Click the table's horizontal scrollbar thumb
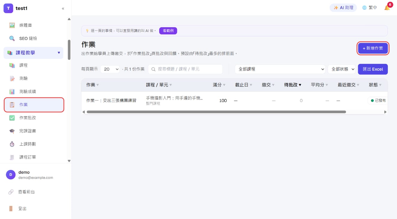Screen dimensions: 397x219 [x=216, y=112]
